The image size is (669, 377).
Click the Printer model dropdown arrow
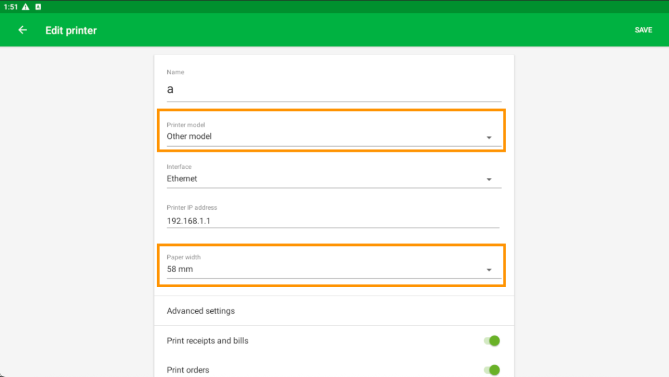(x=489, y=137)
